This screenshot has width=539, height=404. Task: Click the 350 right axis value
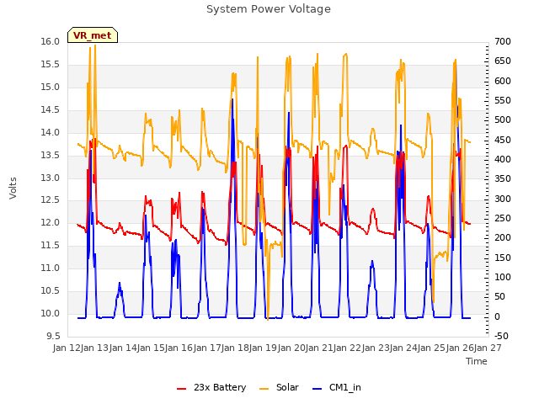(503, 179)
